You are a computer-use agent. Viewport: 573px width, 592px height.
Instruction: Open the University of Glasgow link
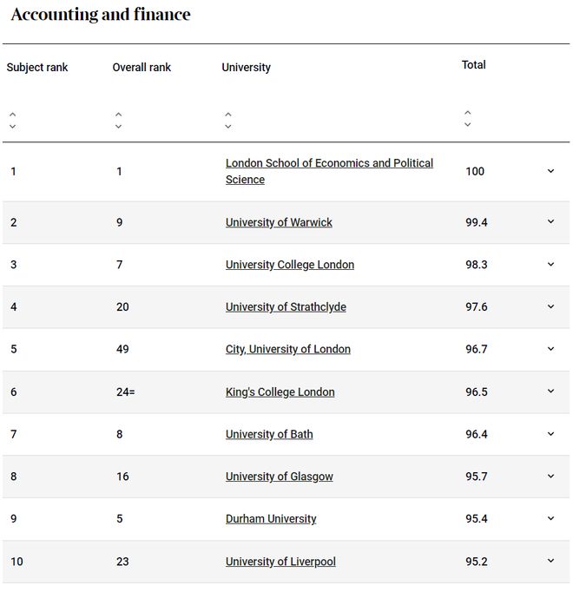(280, 477)
